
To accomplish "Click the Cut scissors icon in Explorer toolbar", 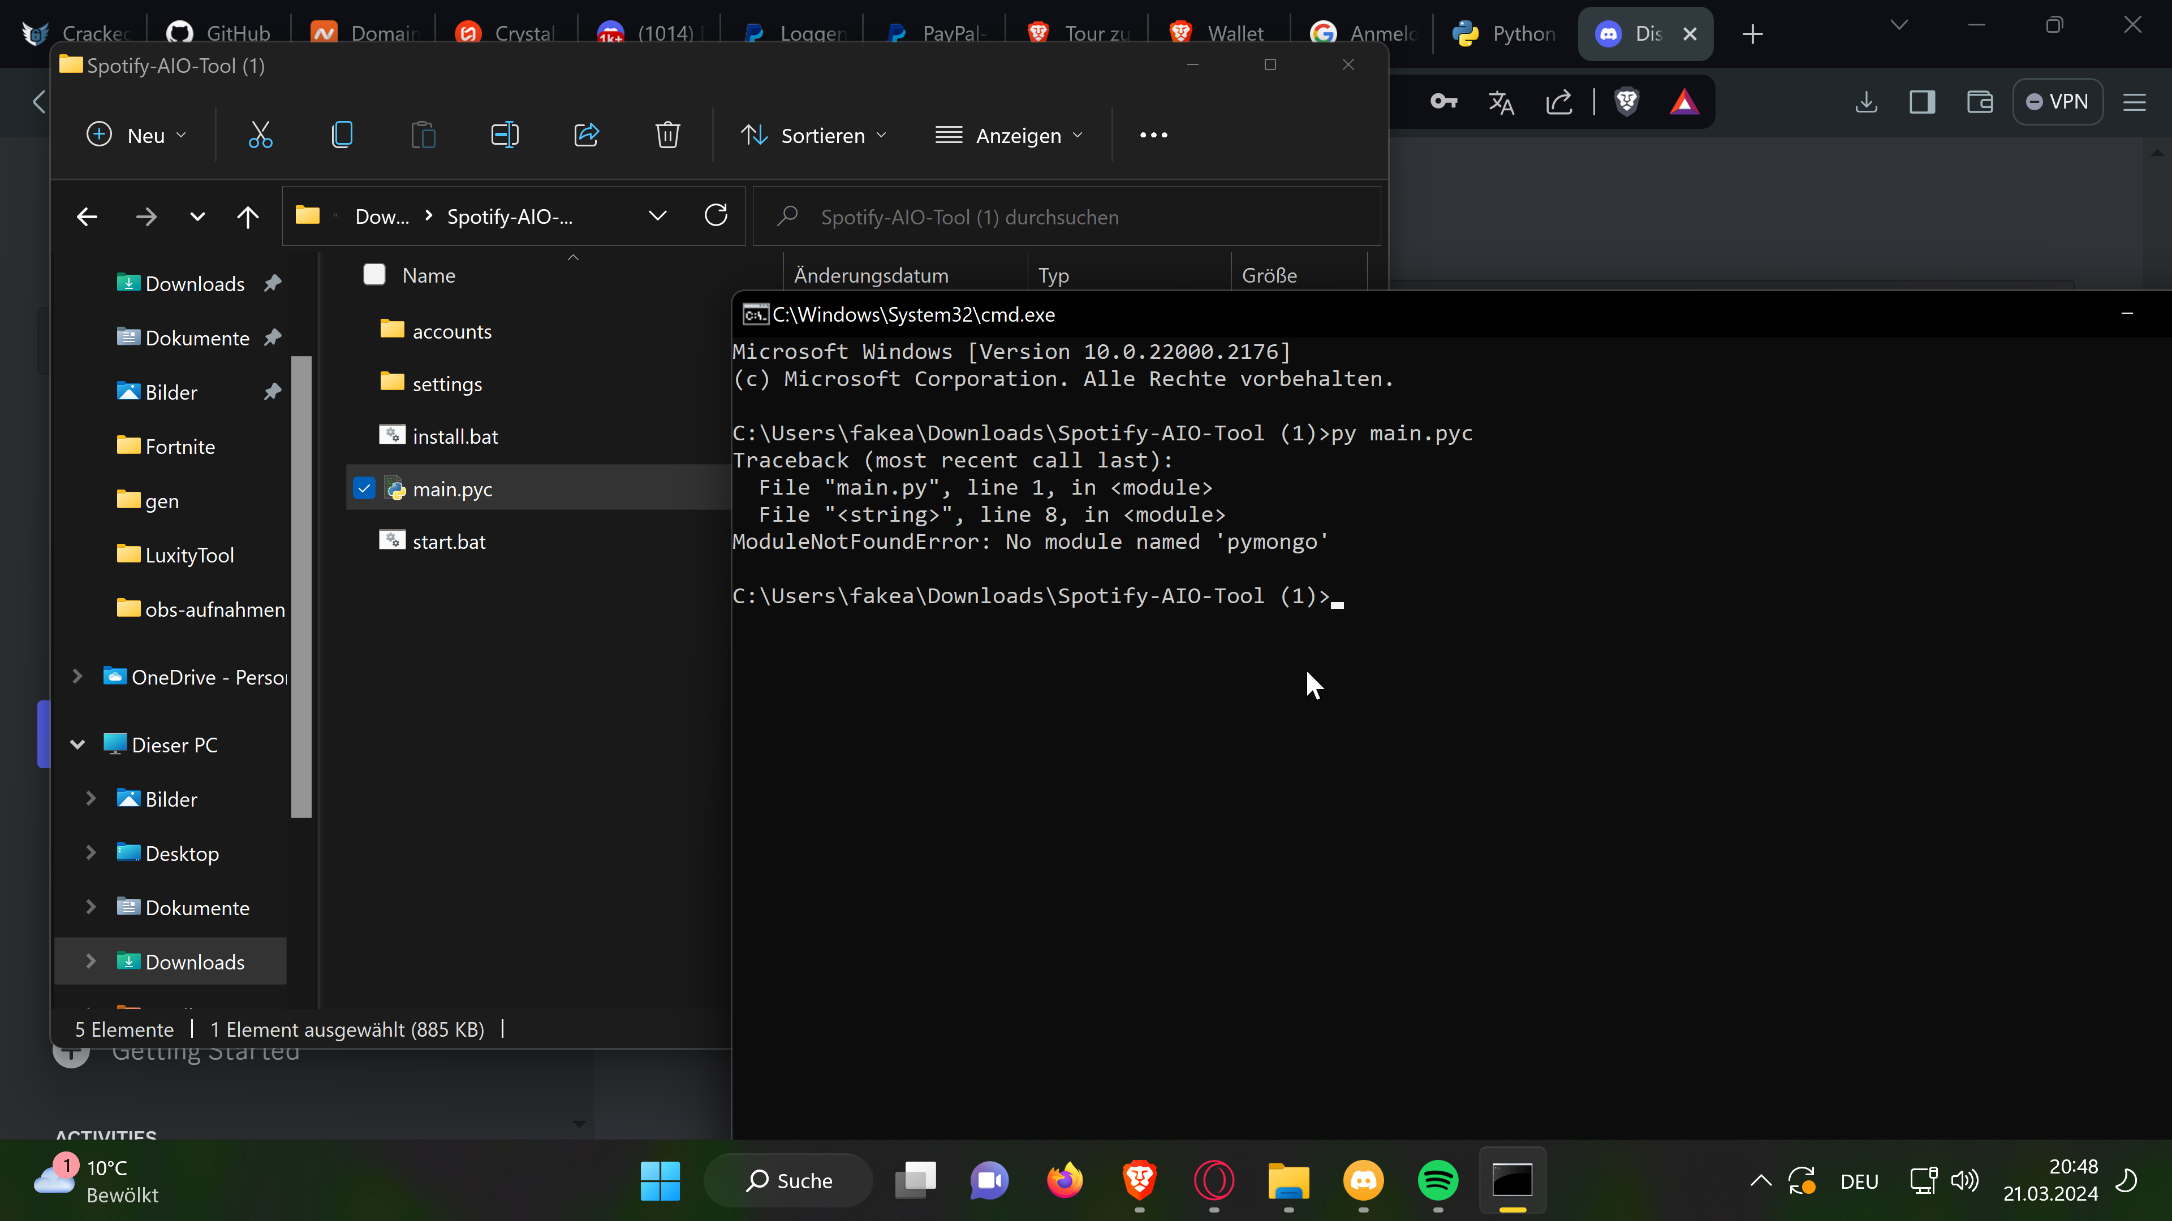I will pyautogui.click(x=260, y=135).
